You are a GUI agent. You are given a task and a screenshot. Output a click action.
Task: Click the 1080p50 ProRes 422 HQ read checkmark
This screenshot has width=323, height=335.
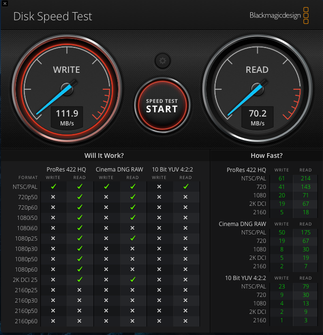[80, 259]
